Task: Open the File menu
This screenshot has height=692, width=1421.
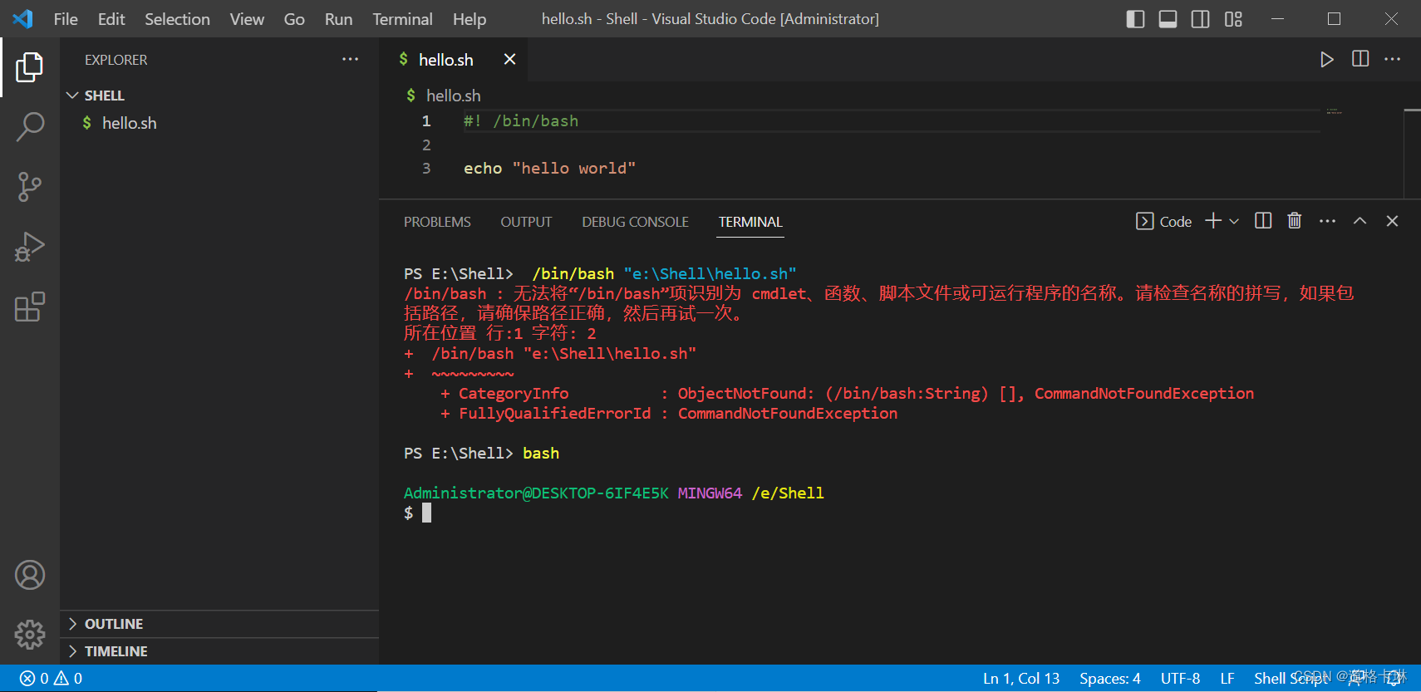Action: [x=66, y=19]
